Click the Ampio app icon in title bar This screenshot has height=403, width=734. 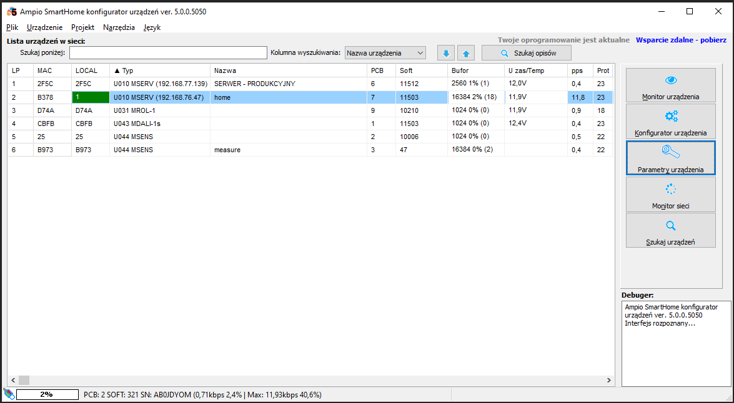[12, 12]
